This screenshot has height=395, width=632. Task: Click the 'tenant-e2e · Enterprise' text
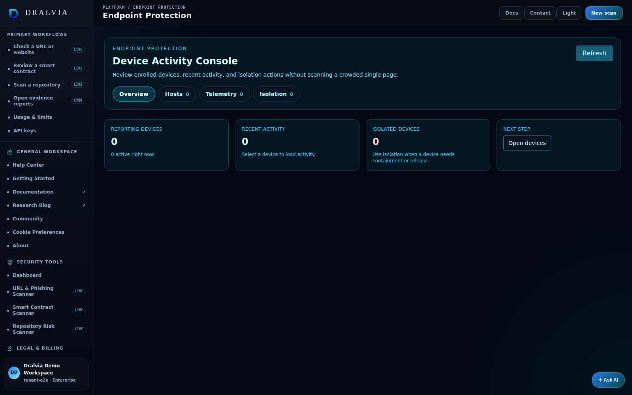click(x=49, y=380)
